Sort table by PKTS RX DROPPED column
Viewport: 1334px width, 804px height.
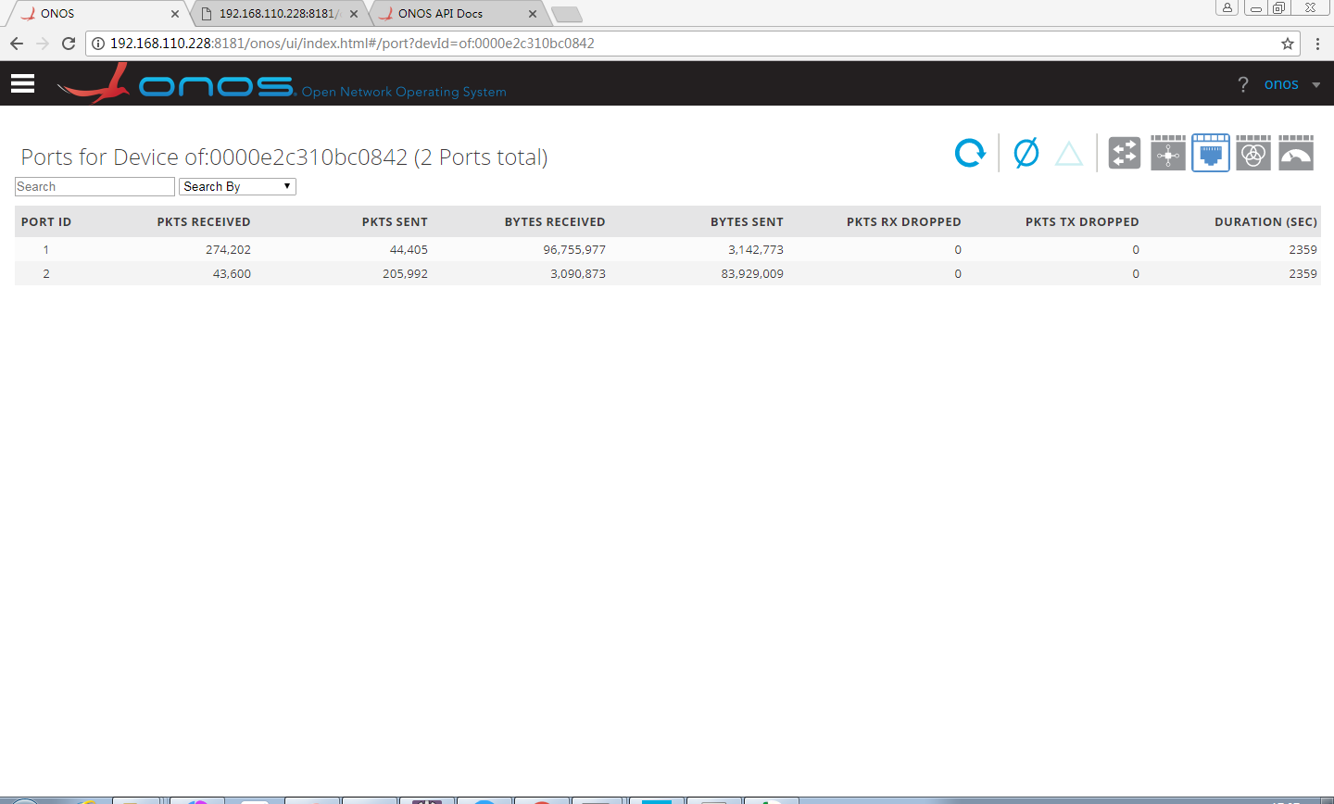904,221
